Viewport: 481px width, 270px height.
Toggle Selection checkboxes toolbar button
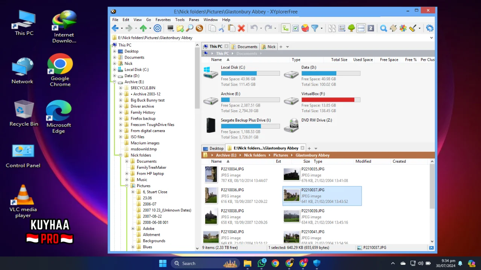295,28
